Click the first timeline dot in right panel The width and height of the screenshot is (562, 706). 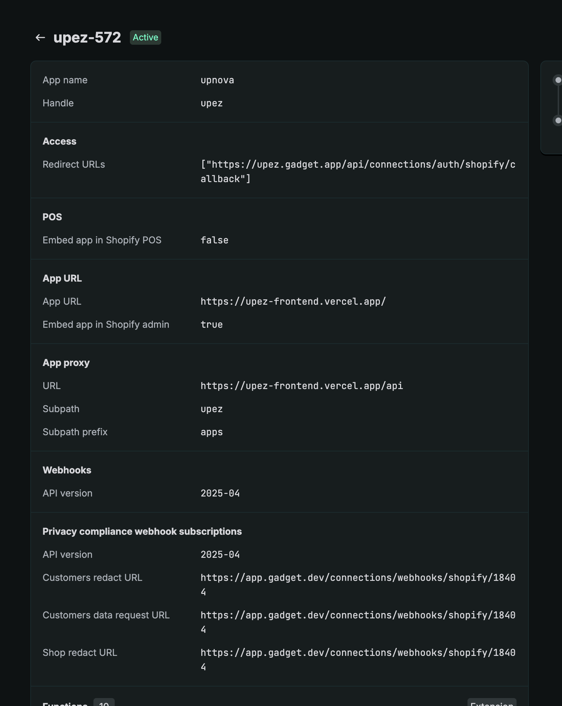click(558, 80)
